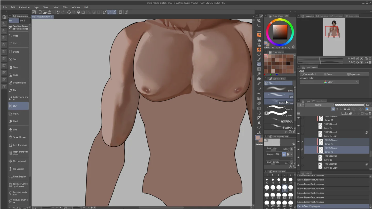Click the Create new raster layer icon
The width and height of the screenshot is (372, 209).
(343, 113)
